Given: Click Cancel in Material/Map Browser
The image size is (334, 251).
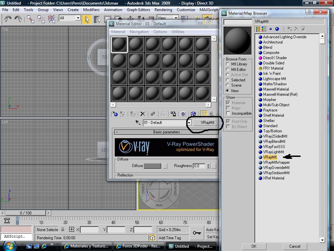Looking at the screenshot, I should [x=295, y=246].
